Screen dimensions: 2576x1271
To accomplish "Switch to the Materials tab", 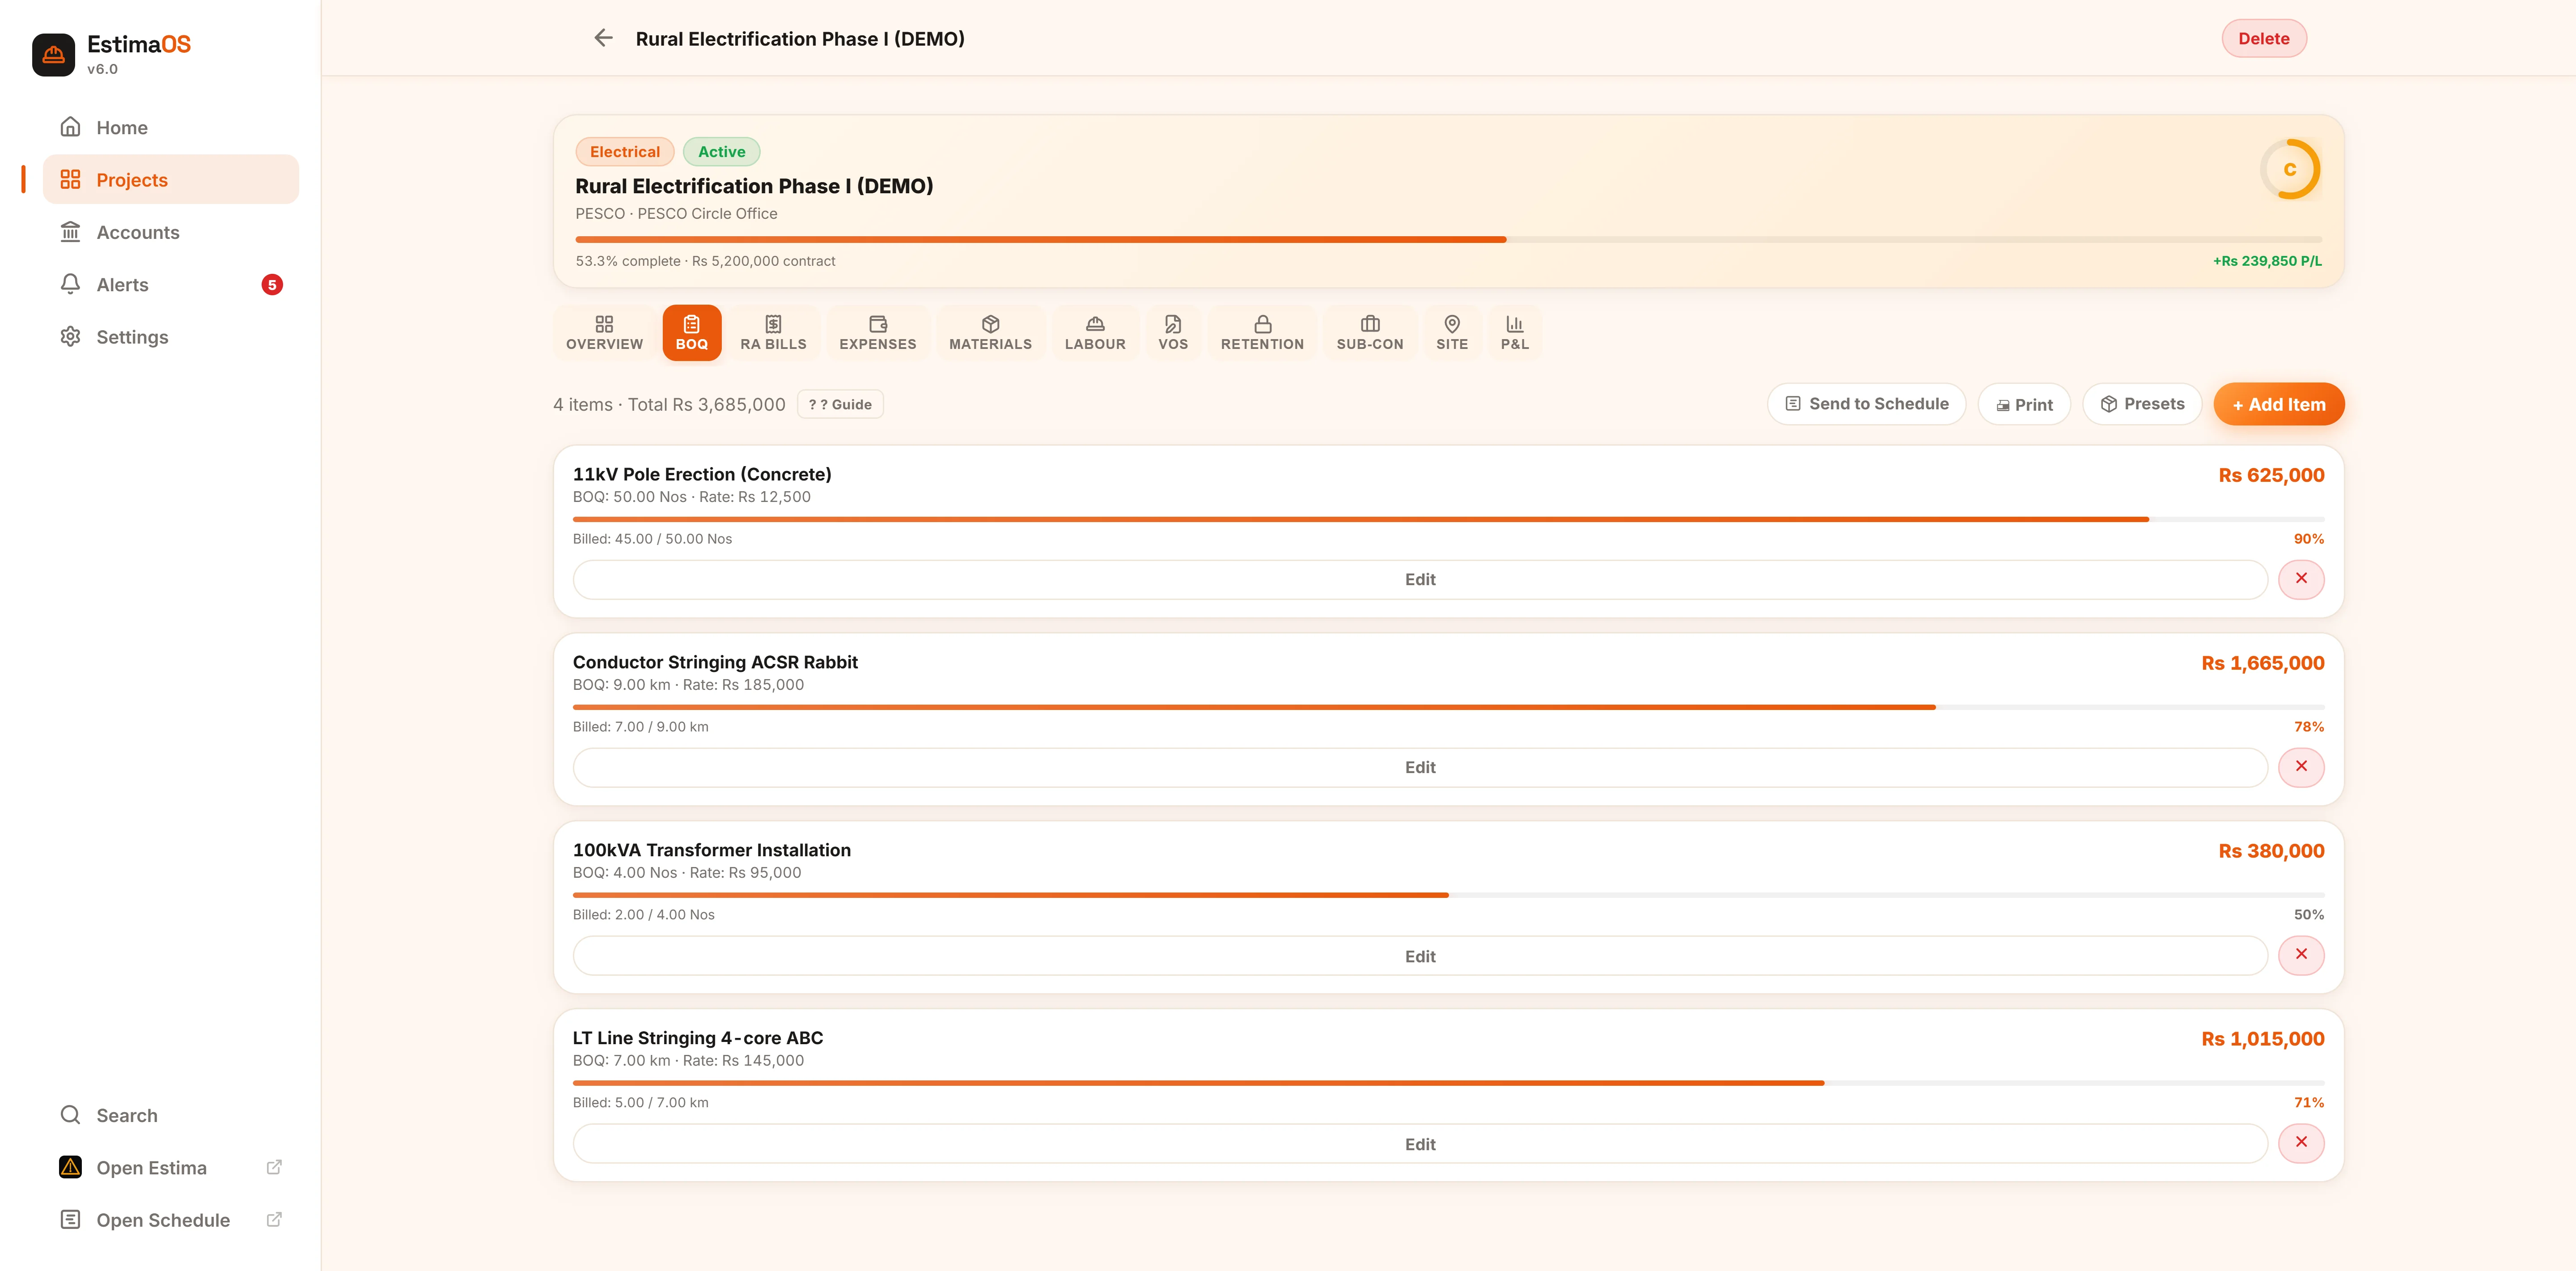I will 990,332.
